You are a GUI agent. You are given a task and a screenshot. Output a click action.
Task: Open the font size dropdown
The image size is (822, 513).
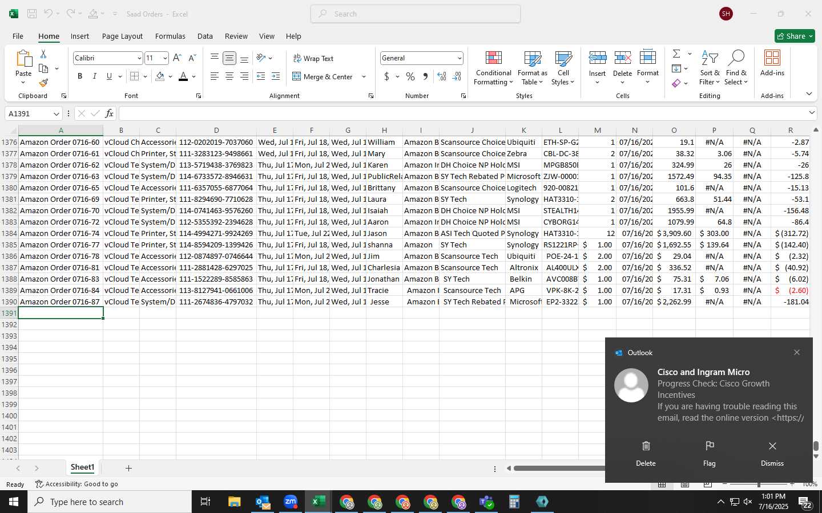[x=165, y=58]
